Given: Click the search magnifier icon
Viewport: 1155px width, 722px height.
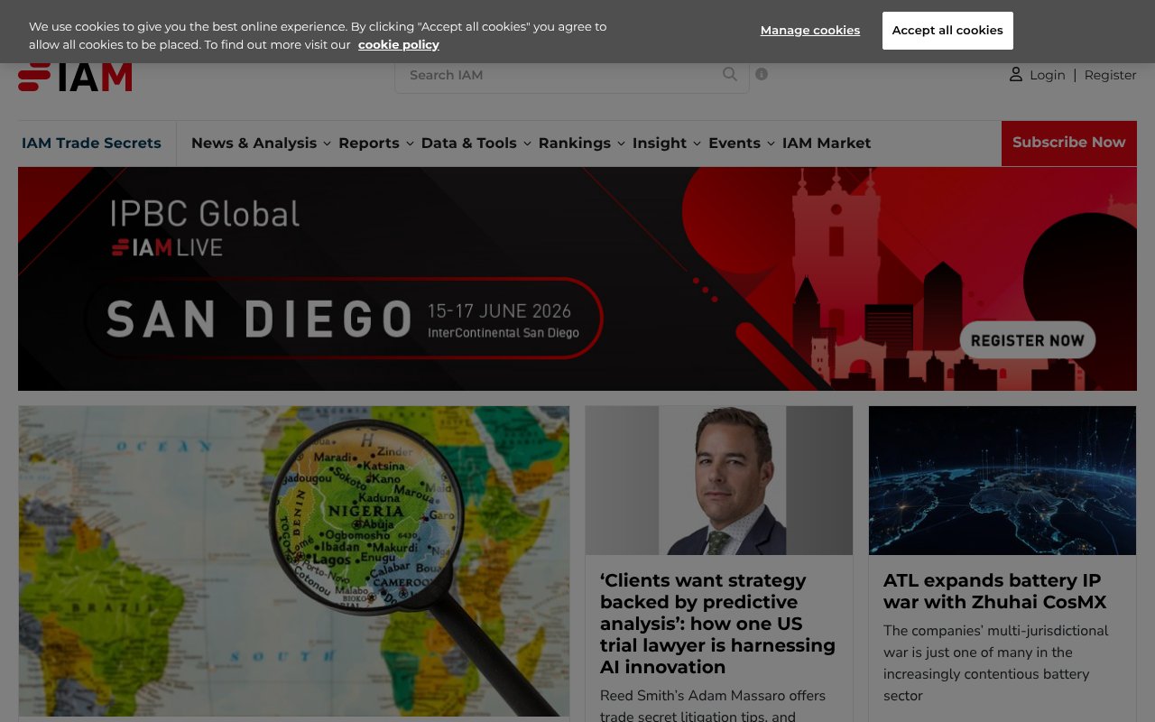Looking at the screenshot, I should coord(729,74).
